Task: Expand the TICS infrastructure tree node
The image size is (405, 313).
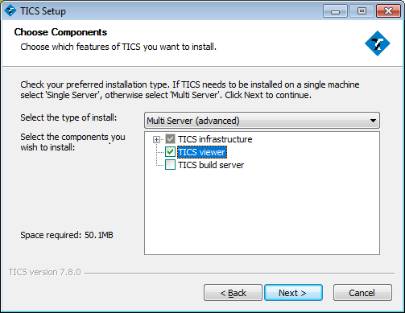Action: click(x=156, y=139)
